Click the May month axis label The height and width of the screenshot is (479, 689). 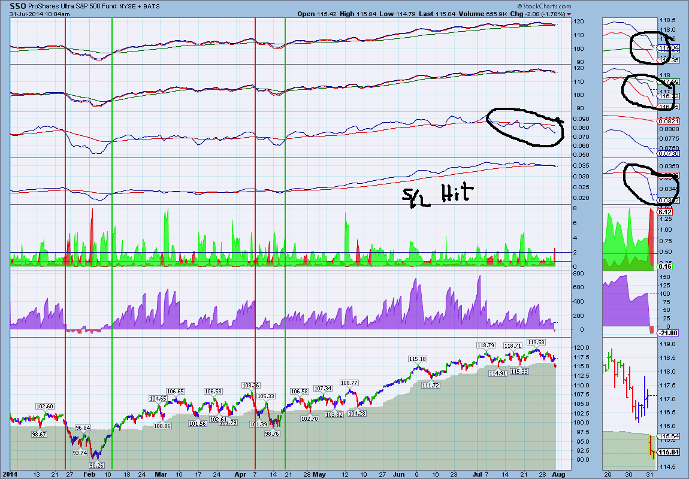(319, 475)
